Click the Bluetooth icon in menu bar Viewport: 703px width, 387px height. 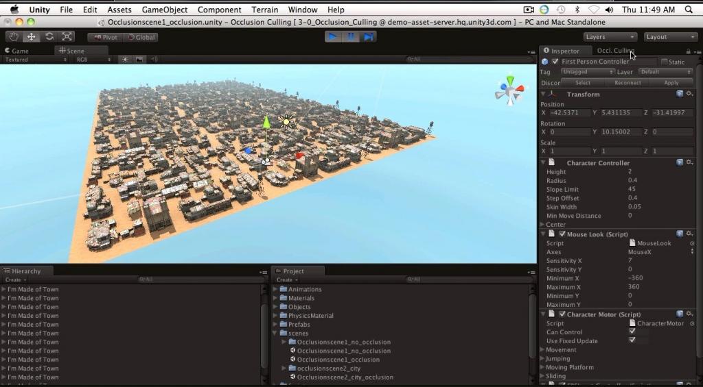tap(577, 10)
